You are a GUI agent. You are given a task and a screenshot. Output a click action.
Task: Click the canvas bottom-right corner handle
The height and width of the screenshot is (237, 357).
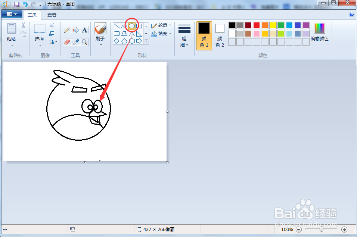coord(168,162)
